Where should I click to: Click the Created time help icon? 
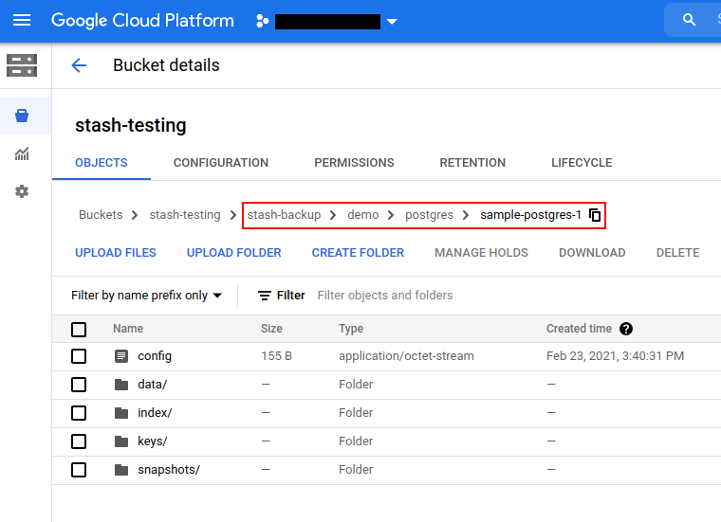[x=626, y=329]
